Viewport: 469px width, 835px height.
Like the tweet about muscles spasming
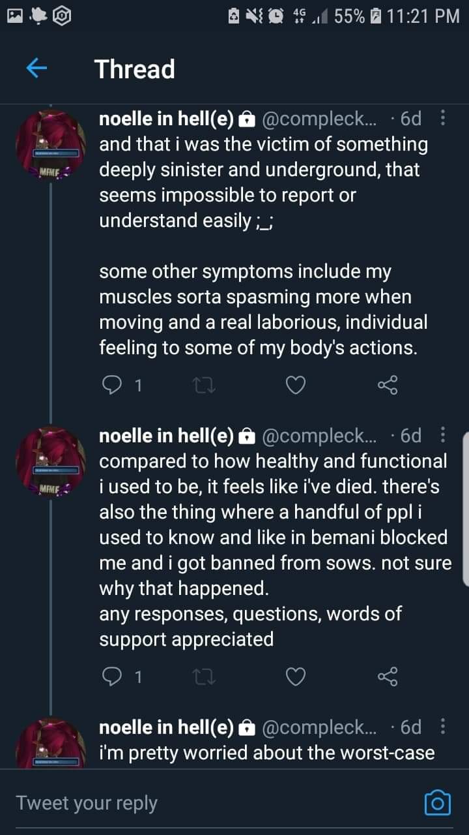[296, 386]
